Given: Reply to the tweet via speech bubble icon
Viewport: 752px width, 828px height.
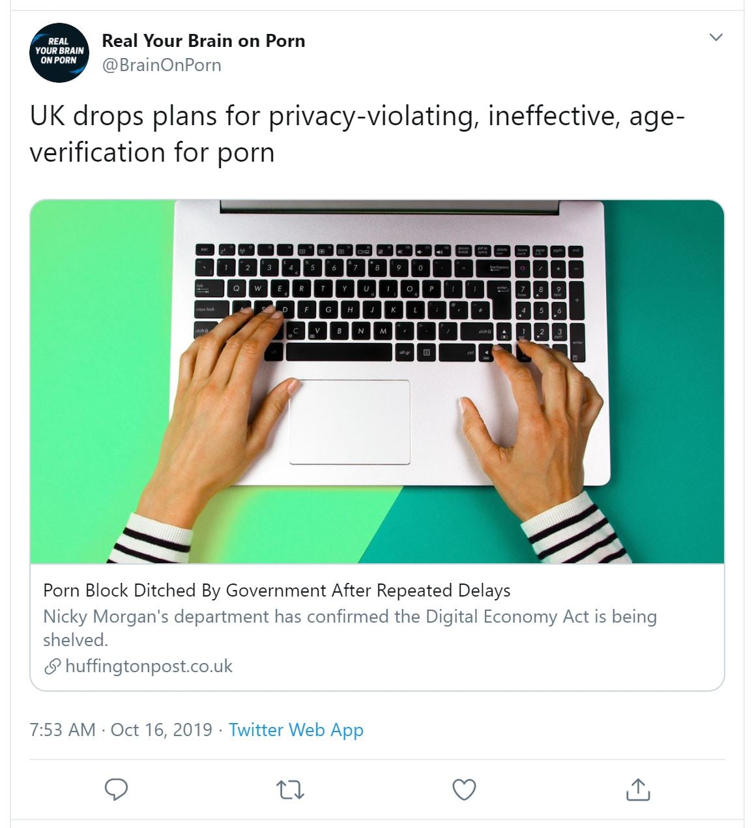Looking at the screenshot, I should (x=116, y=790).
